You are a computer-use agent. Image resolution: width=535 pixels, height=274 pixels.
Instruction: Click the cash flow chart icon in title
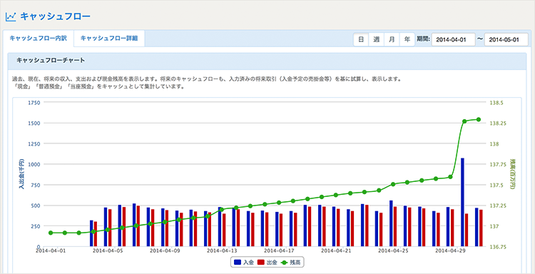(11, 16)
